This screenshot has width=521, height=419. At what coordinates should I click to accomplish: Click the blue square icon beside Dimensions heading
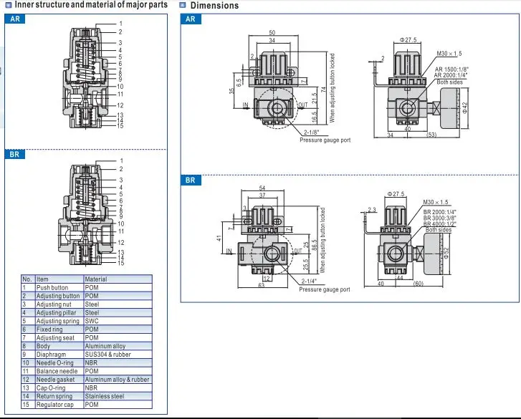pos(183,5)
